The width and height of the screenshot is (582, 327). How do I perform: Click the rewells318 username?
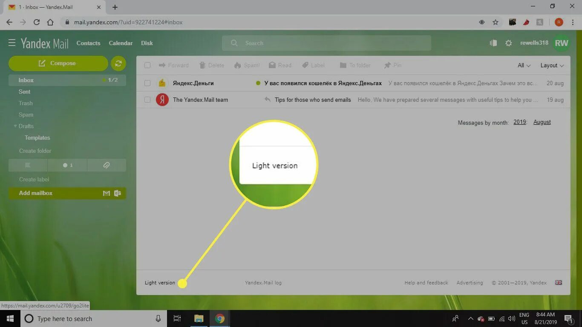click(534, 43)
